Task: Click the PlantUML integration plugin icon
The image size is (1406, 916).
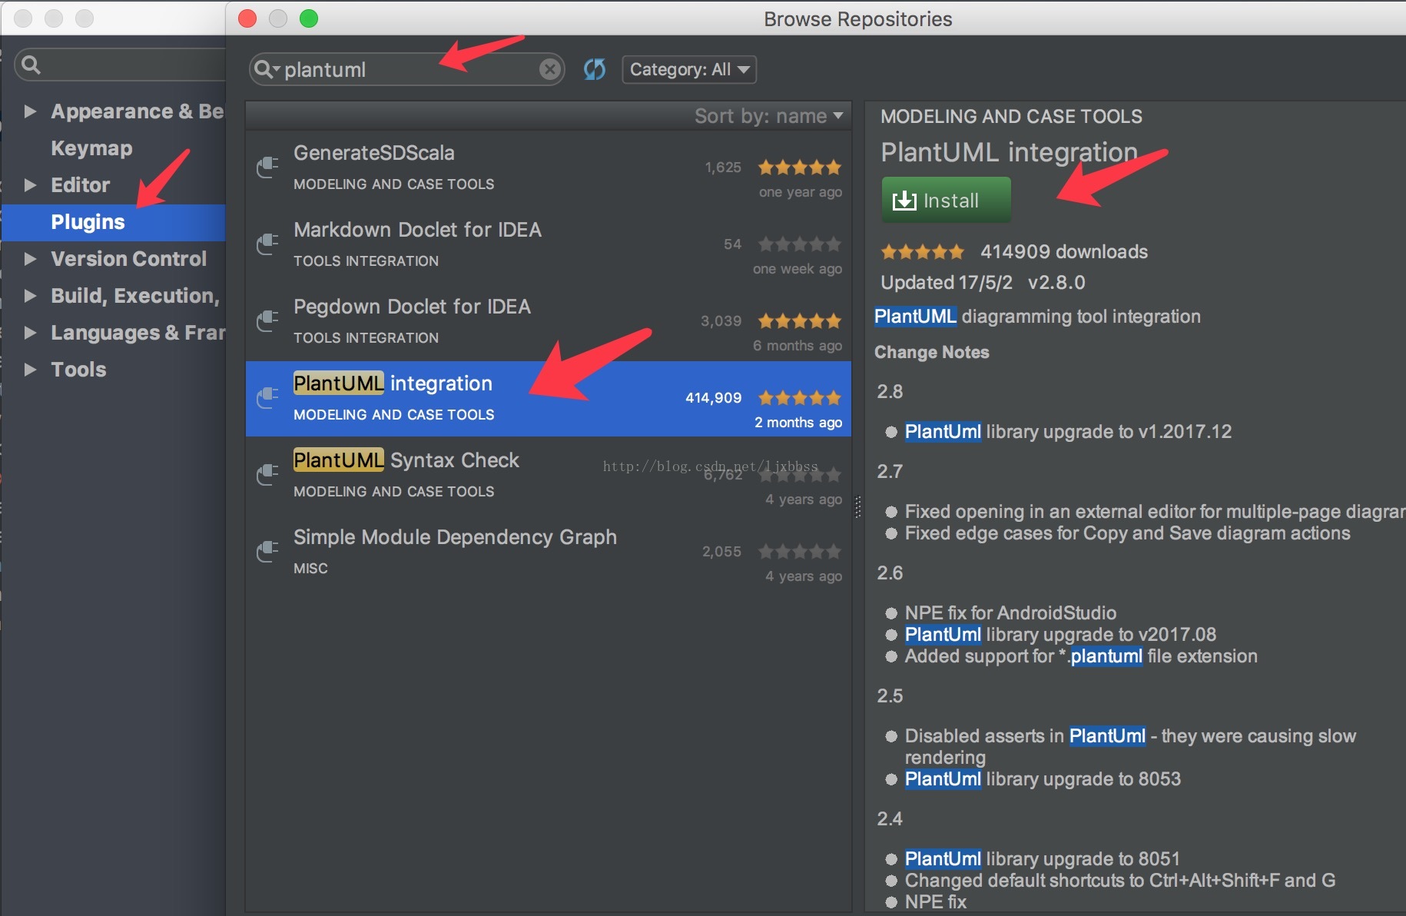Action: pos(267,397)
